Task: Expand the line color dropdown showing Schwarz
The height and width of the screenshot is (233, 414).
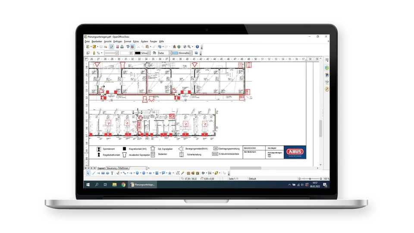Action: pos(149,53)
